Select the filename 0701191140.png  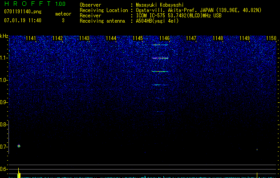pyautogui.click(x=23, y=12)
